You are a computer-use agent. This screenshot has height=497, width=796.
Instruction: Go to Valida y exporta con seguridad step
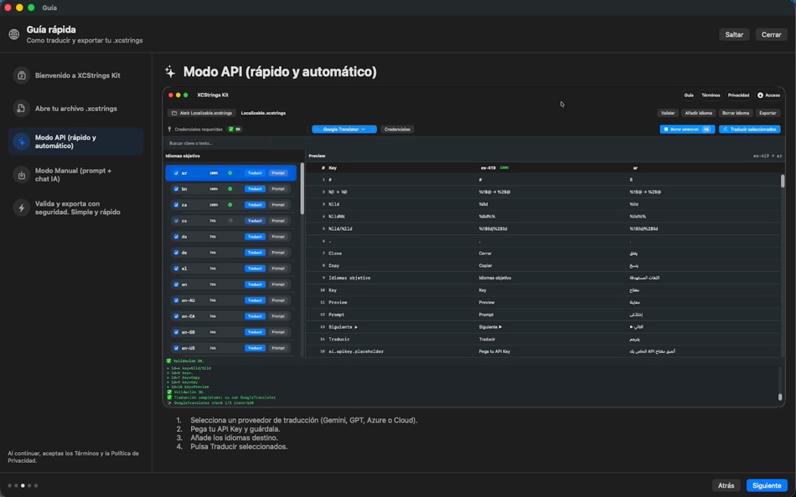[75, 208]
